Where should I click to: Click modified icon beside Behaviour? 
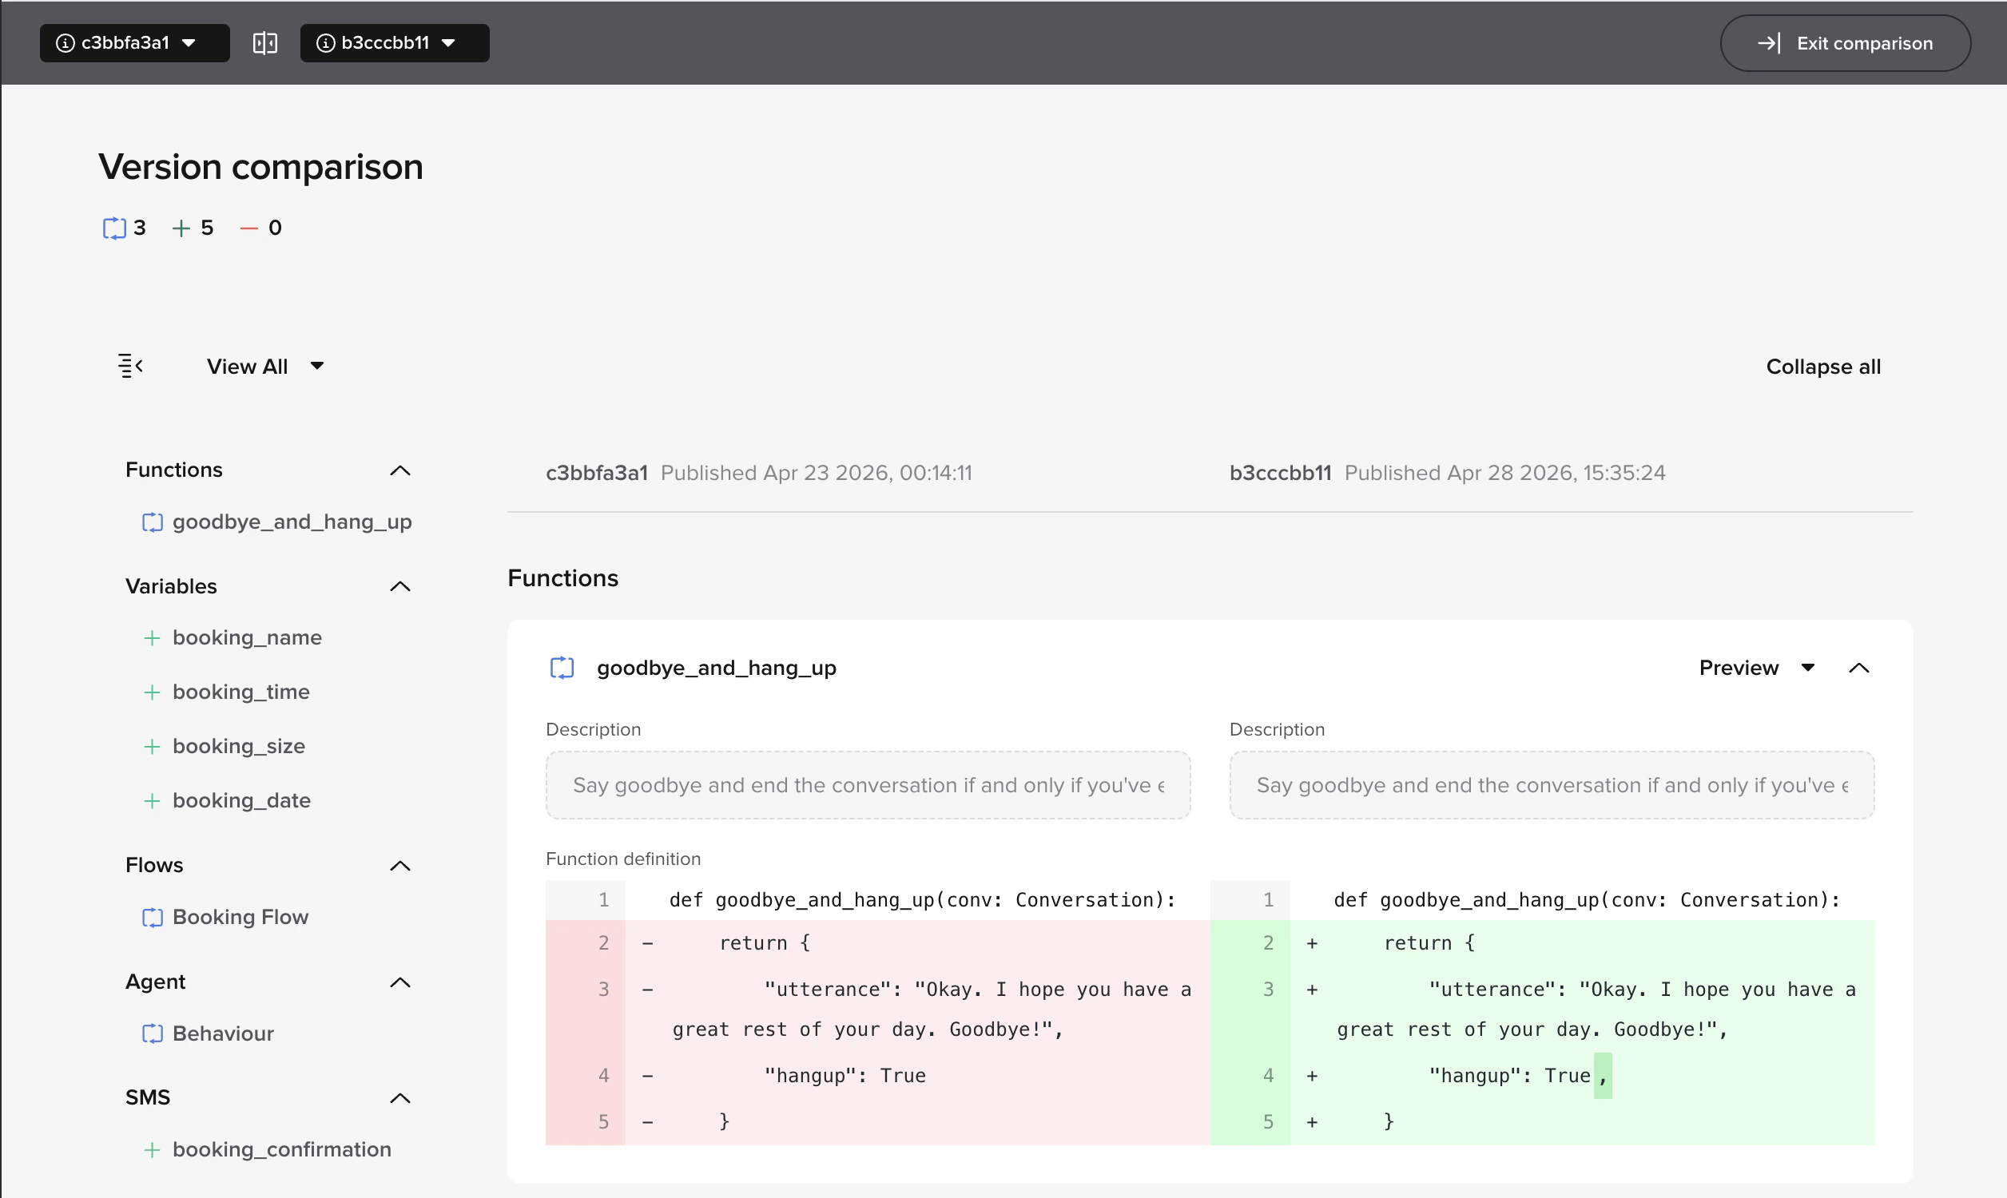point(152,1033)
